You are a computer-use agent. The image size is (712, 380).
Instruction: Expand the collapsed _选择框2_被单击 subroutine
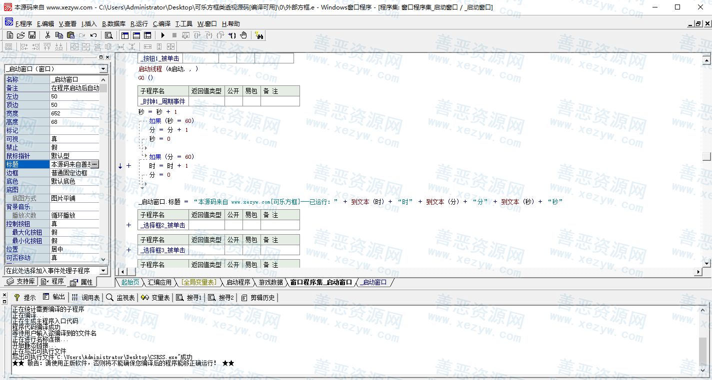pos(128,225)
